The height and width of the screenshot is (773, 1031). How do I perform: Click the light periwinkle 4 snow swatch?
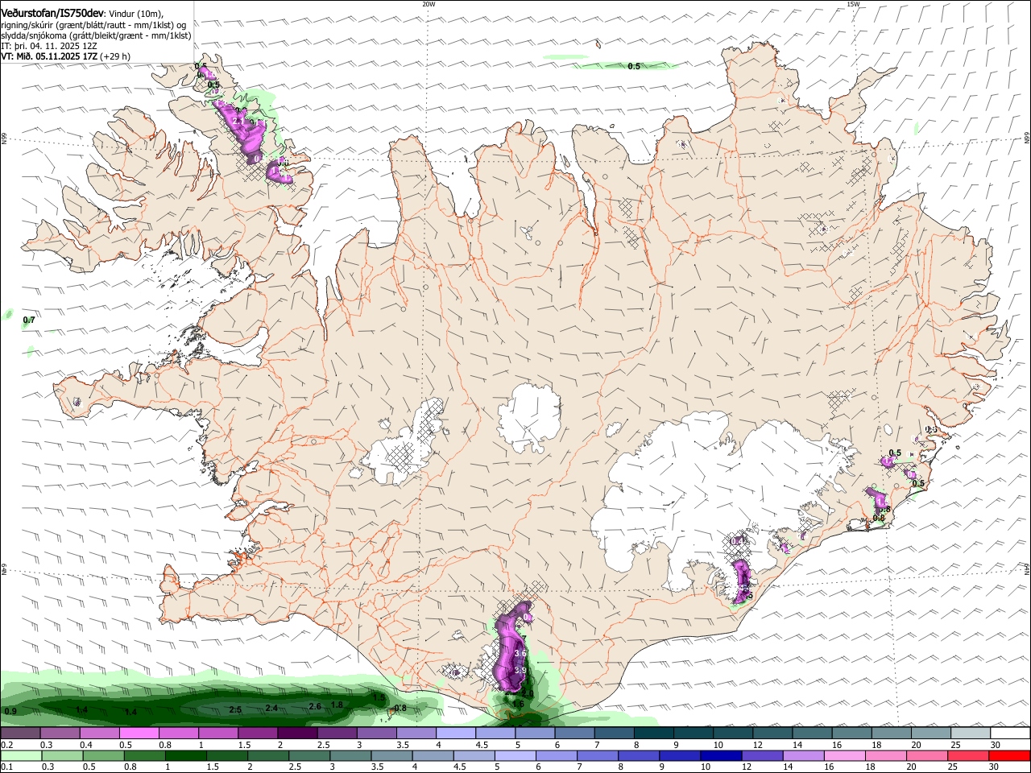[x=455, y=734]
